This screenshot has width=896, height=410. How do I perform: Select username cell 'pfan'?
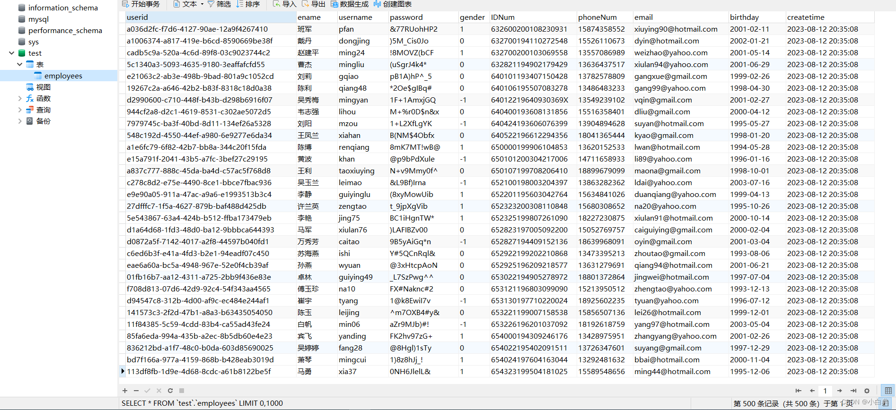362,29
